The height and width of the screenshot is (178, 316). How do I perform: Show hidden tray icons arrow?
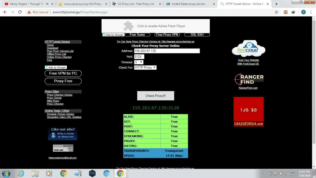click(x=265, y=174)
